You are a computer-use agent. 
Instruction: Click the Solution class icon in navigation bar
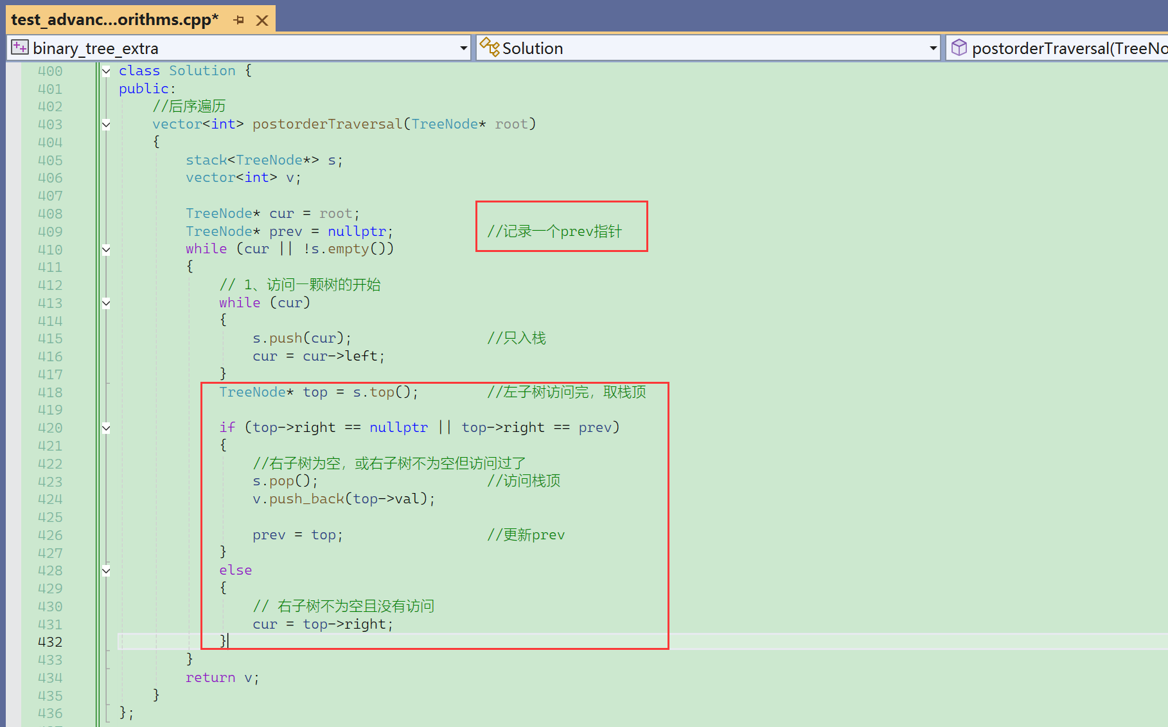coord(490,47)
